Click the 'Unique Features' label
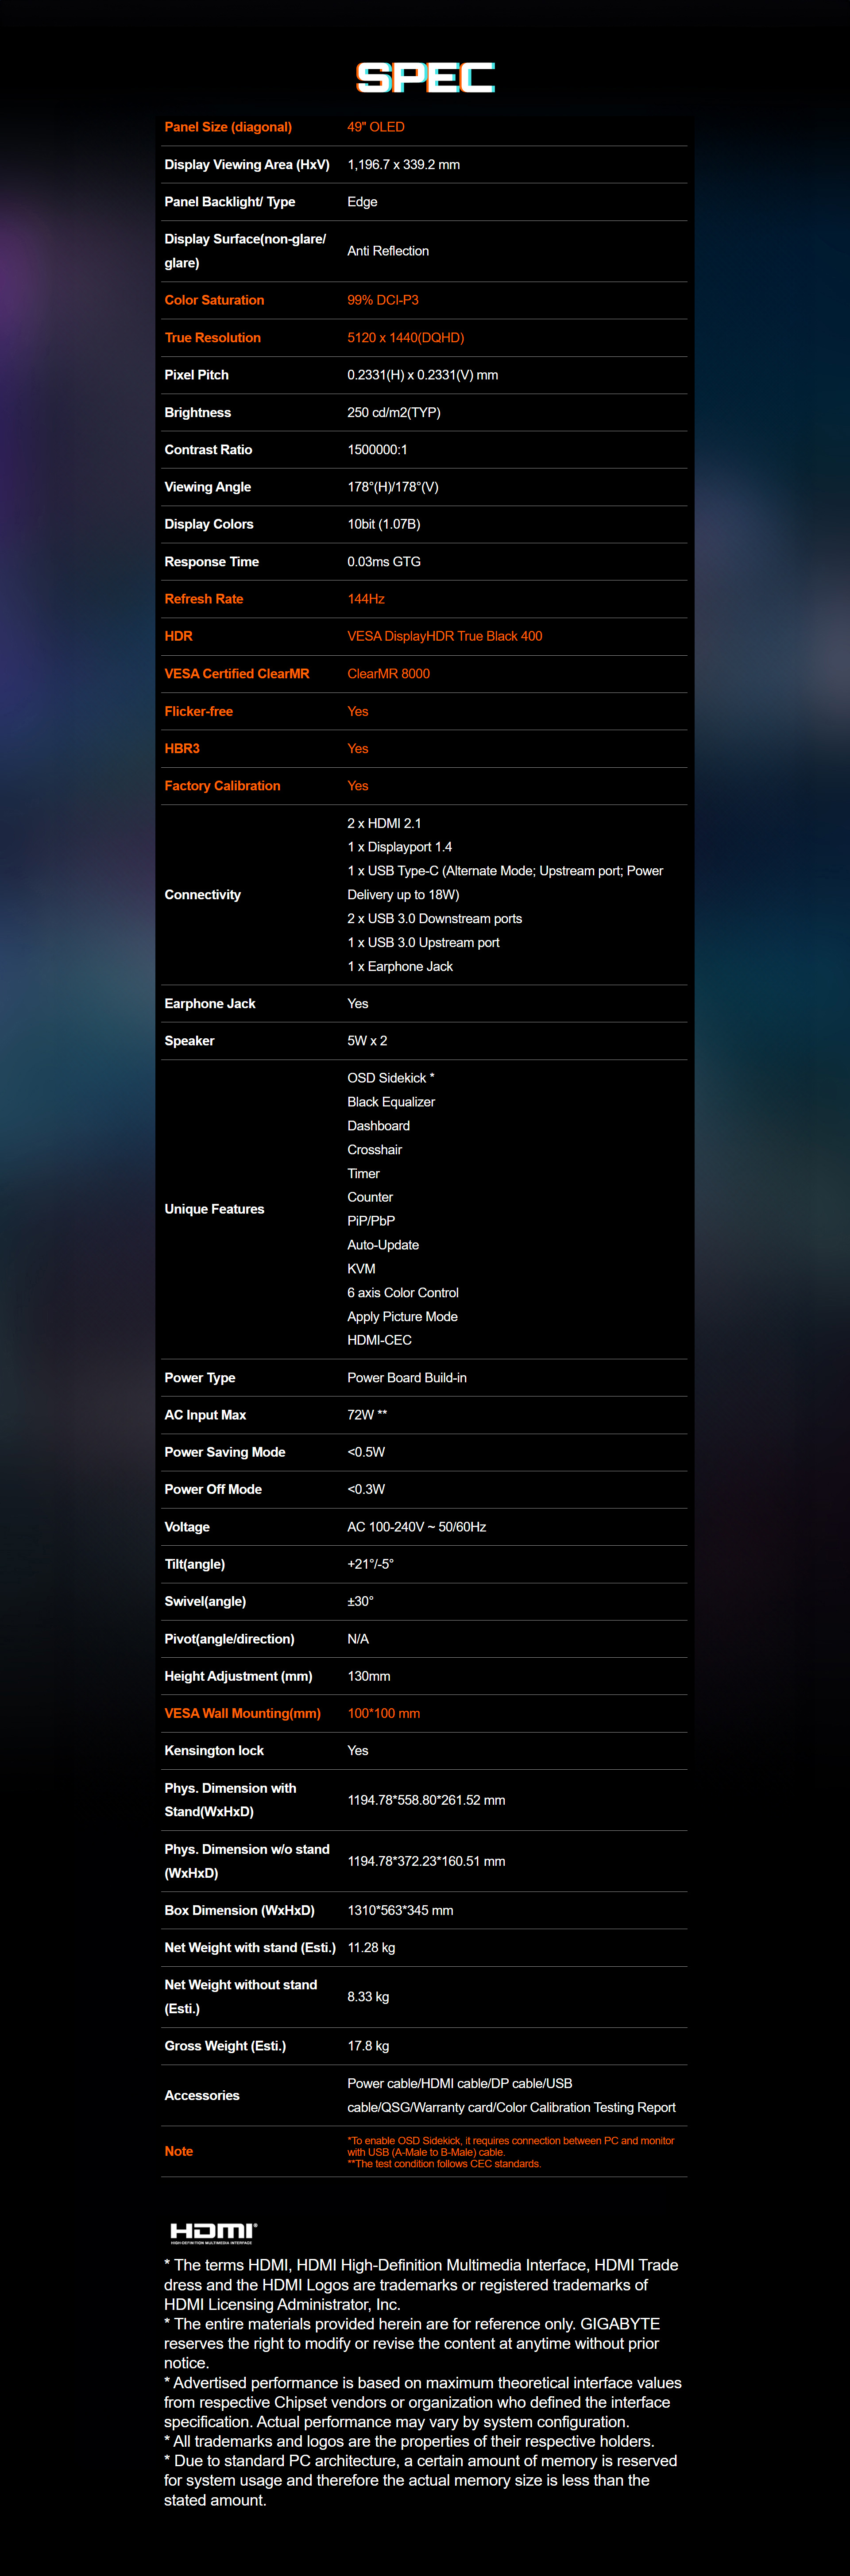The height and width of the screenshot is (2576, 850). 214,1209
